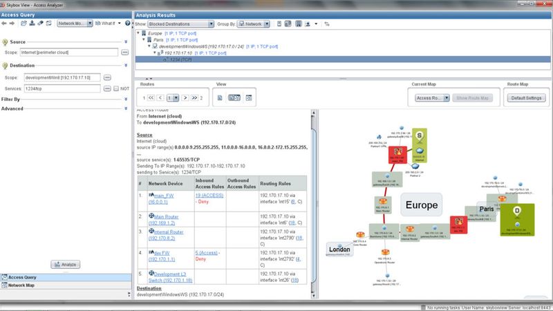The height and width of the screenshot is (311, 553).
Task: Select the text-only view icon
Action: coord(220,97)
